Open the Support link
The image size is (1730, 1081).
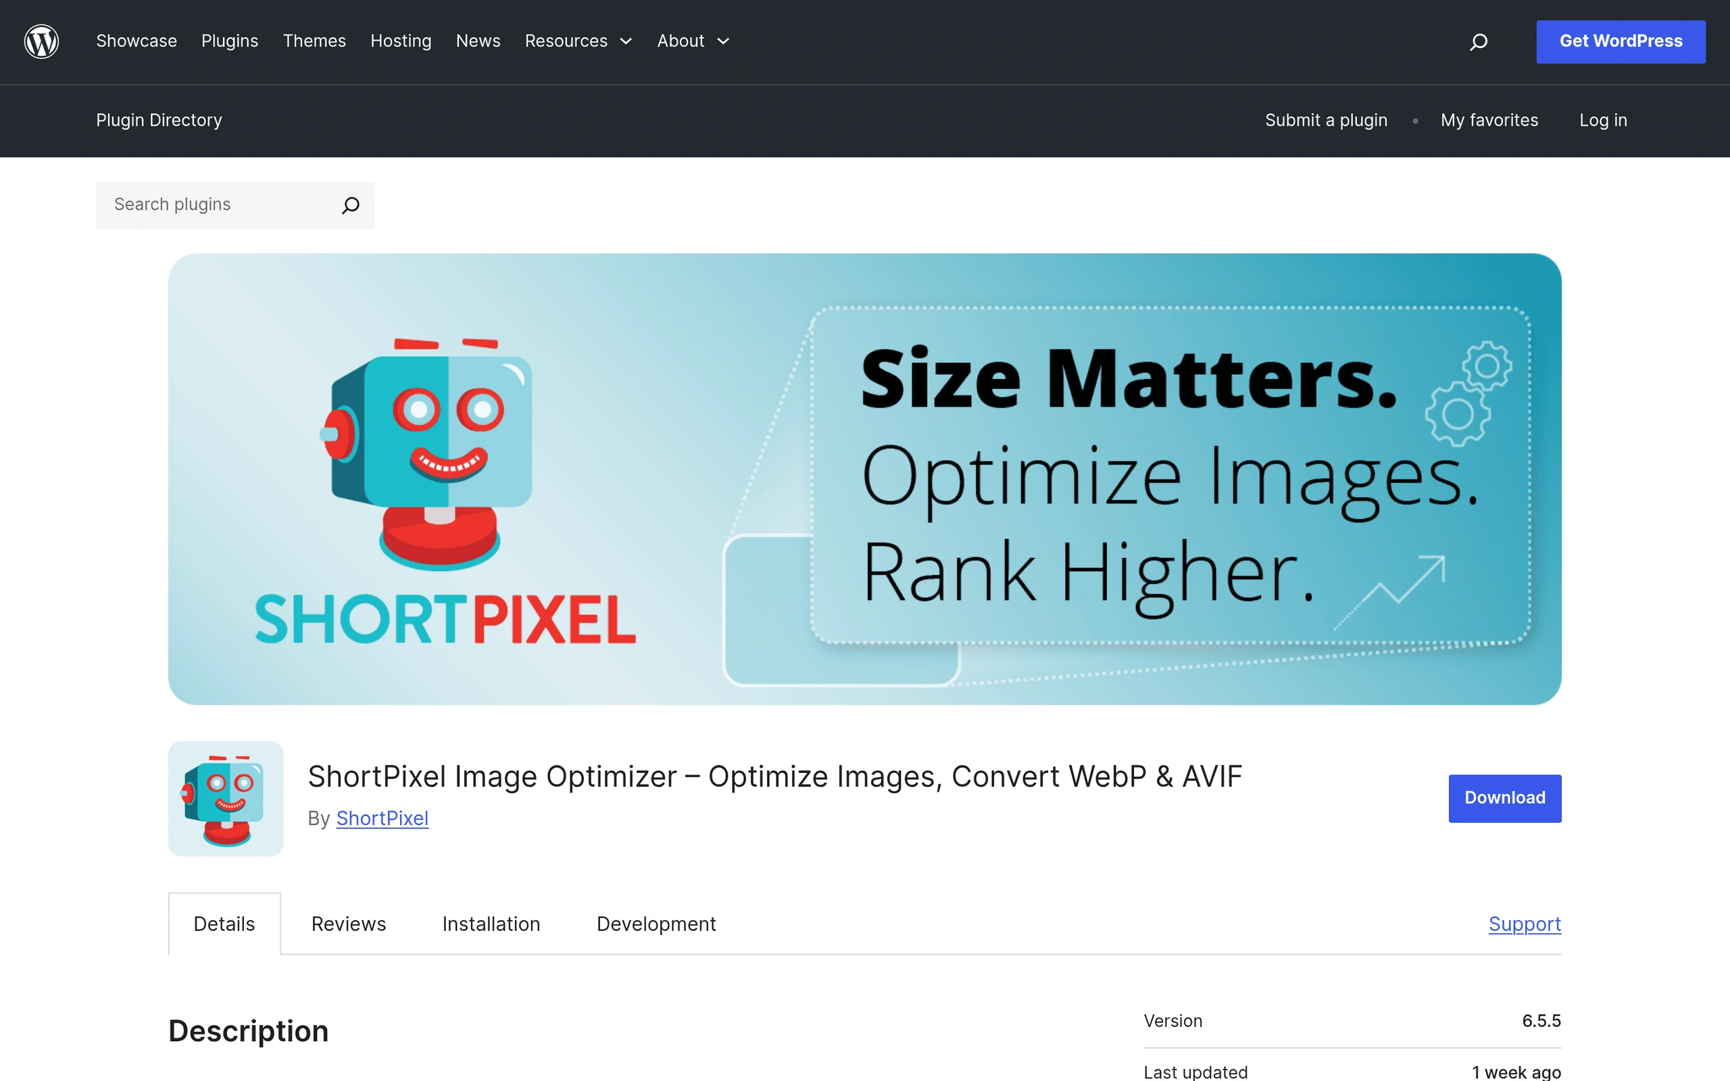pyautogui.click(x=1525, y=924)
